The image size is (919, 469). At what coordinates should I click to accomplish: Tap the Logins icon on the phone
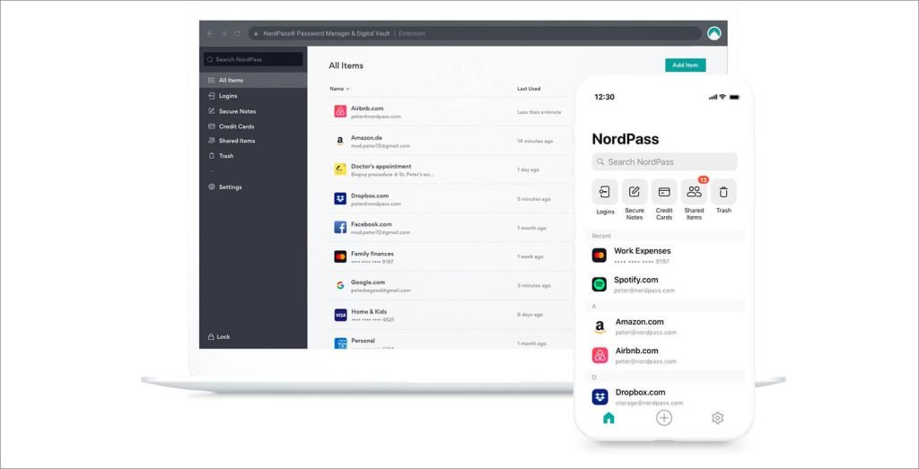605,192
